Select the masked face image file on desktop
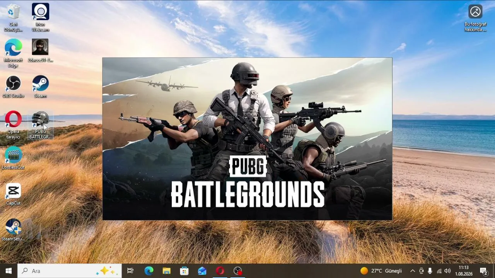The image size is (495, 278). (40, 51)
